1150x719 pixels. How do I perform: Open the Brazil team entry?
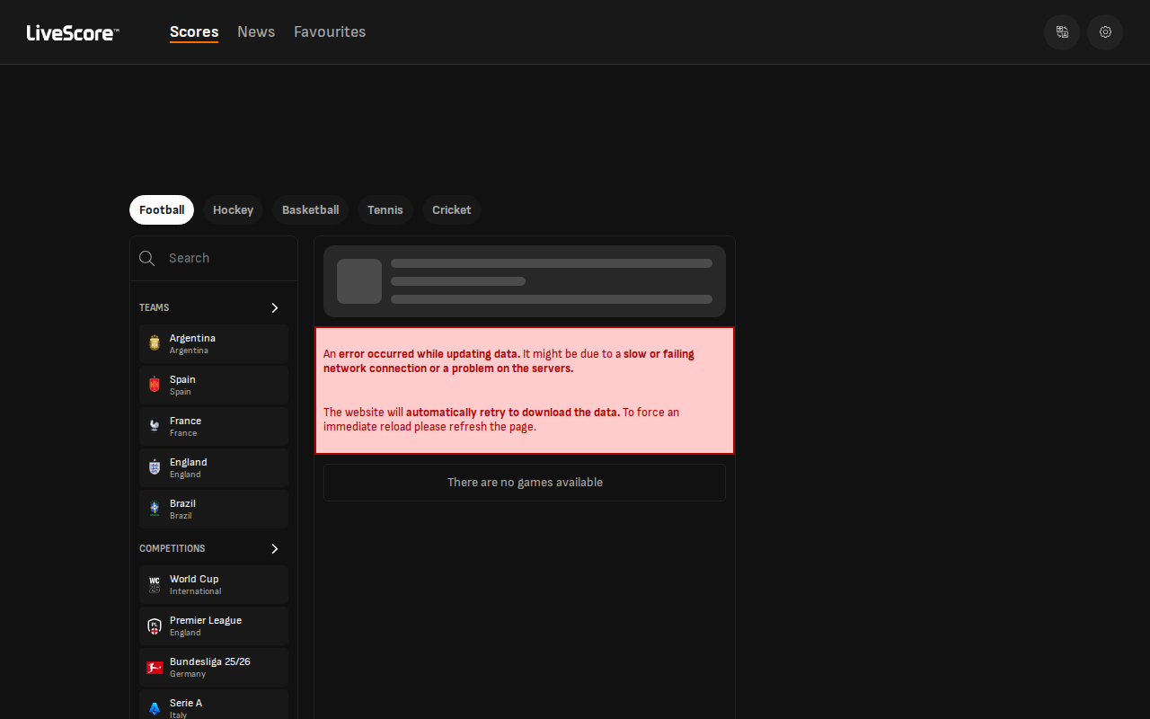pos(214,509)
